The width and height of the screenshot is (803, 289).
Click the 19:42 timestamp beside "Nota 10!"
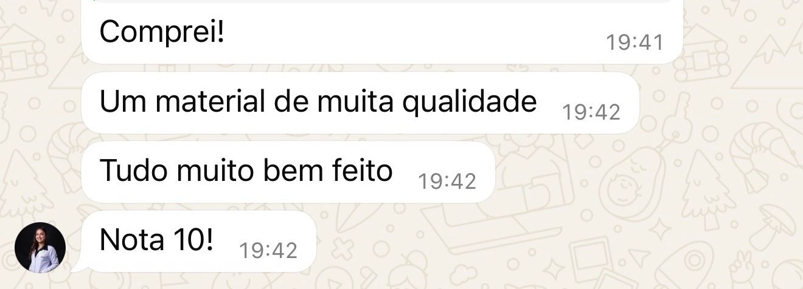click(x=268, y=250)
